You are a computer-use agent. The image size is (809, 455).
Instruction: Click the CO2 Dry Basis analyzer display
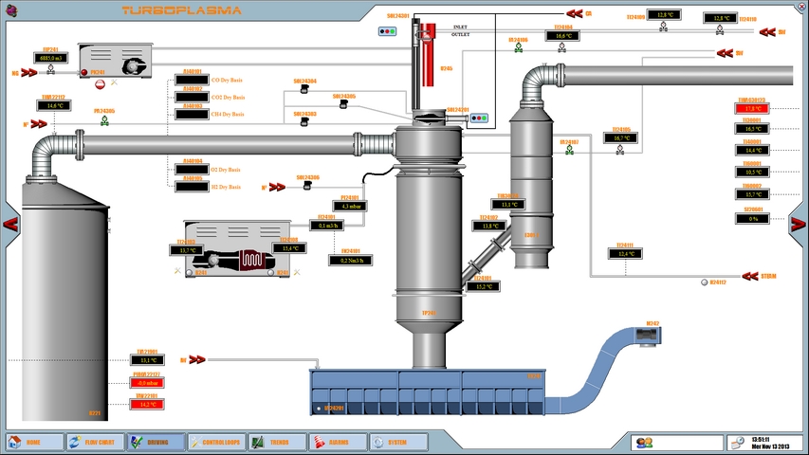coord(192,97)
